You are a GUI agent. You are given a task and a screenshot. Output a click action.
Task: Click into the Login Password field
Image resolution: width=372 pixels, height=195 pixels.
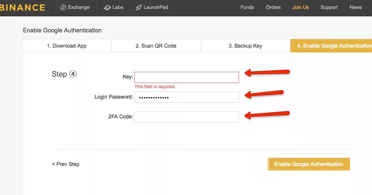click(x=187, y=97)
